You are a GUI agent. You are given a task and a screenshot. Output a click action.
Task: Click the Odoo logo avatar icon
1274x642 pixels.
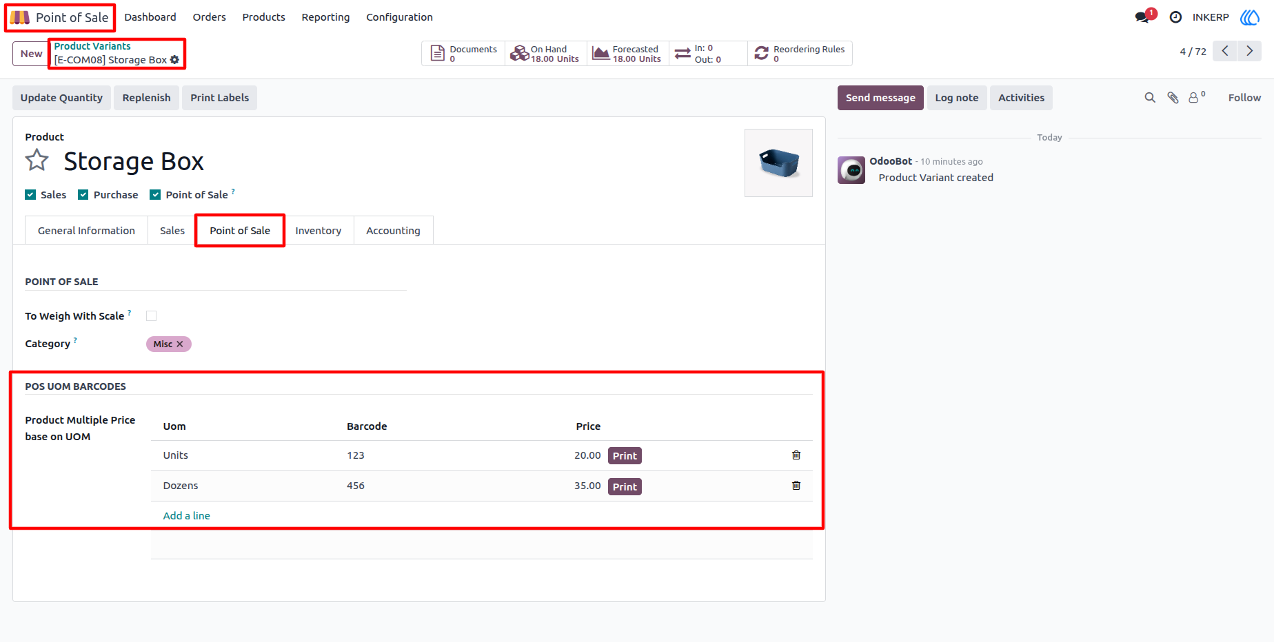pyautogui.click(x=1250, y=17)
